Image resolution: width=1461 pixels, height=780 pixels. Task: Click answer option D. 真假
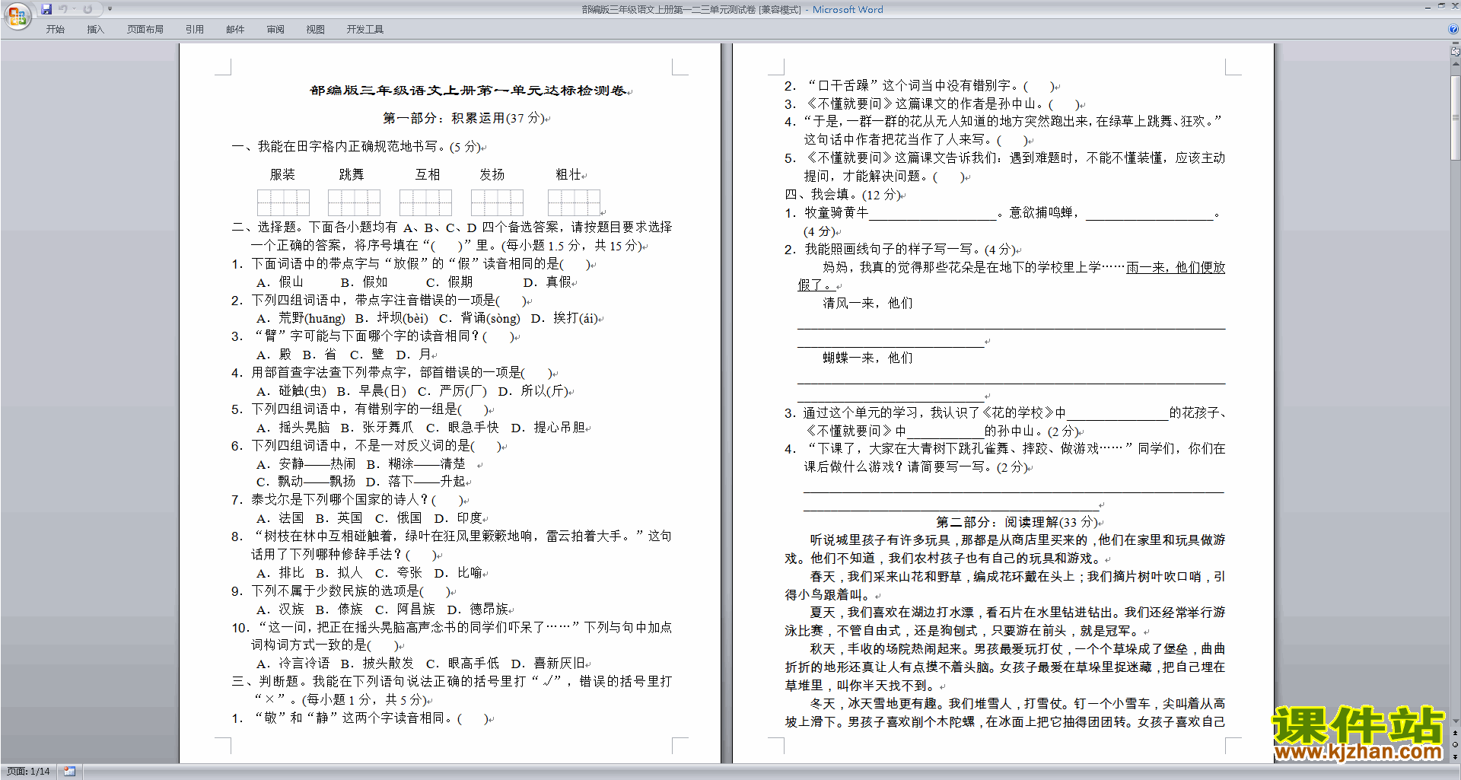pyautogui.click(x=546, y=282)
